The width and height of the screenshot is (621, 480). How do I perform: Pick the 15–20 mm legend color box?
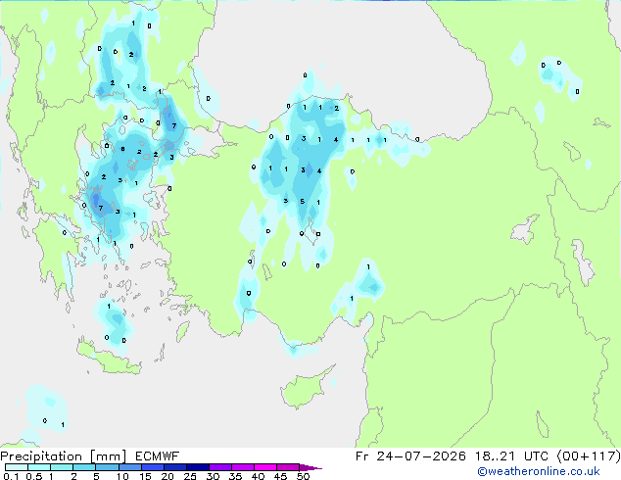click(152, 467)
